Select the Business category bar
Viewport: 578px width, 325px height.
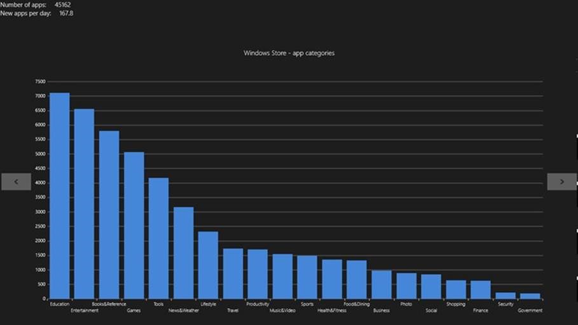tap(382, 284)
